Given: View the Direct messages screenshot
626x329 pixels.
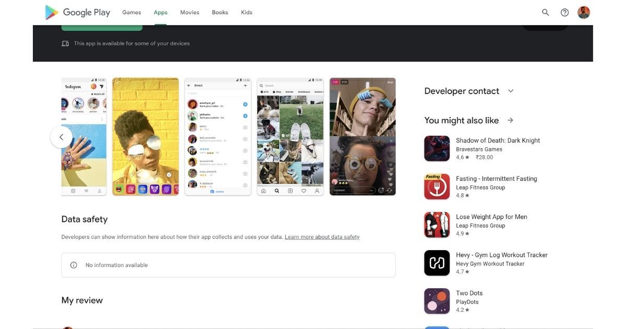Looking at the screenshot, I should coord(218,137).
